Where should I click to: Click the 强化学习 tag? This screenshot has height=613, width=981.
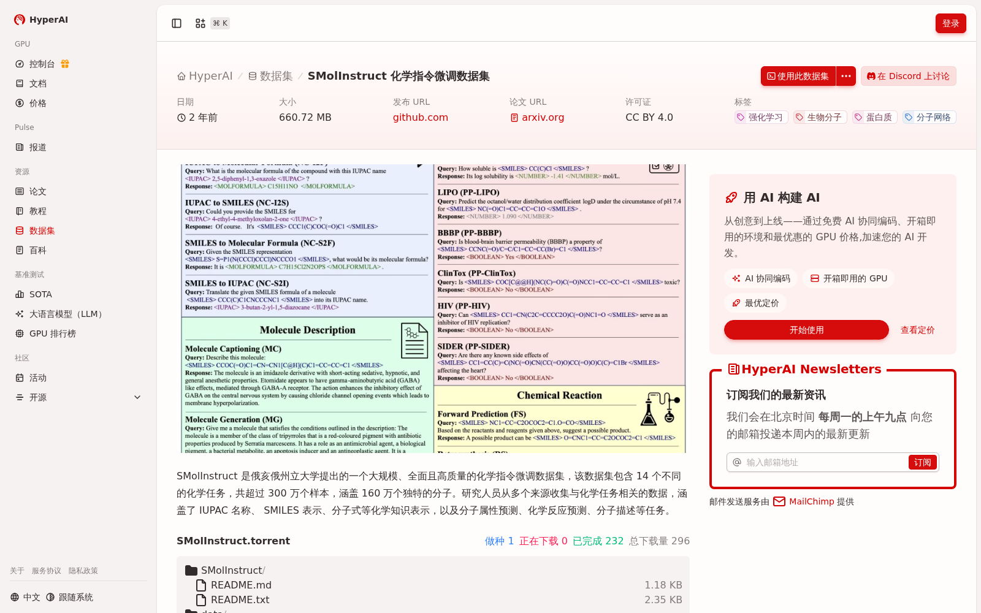tap(761, 117)
